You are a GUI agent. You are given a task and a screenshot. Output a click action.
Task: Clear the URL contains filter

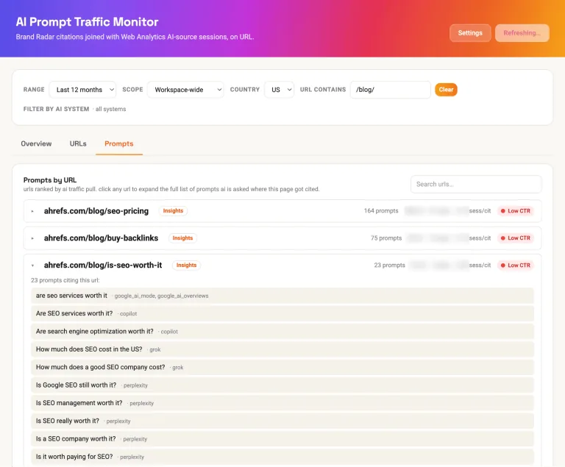coord(446,90)
